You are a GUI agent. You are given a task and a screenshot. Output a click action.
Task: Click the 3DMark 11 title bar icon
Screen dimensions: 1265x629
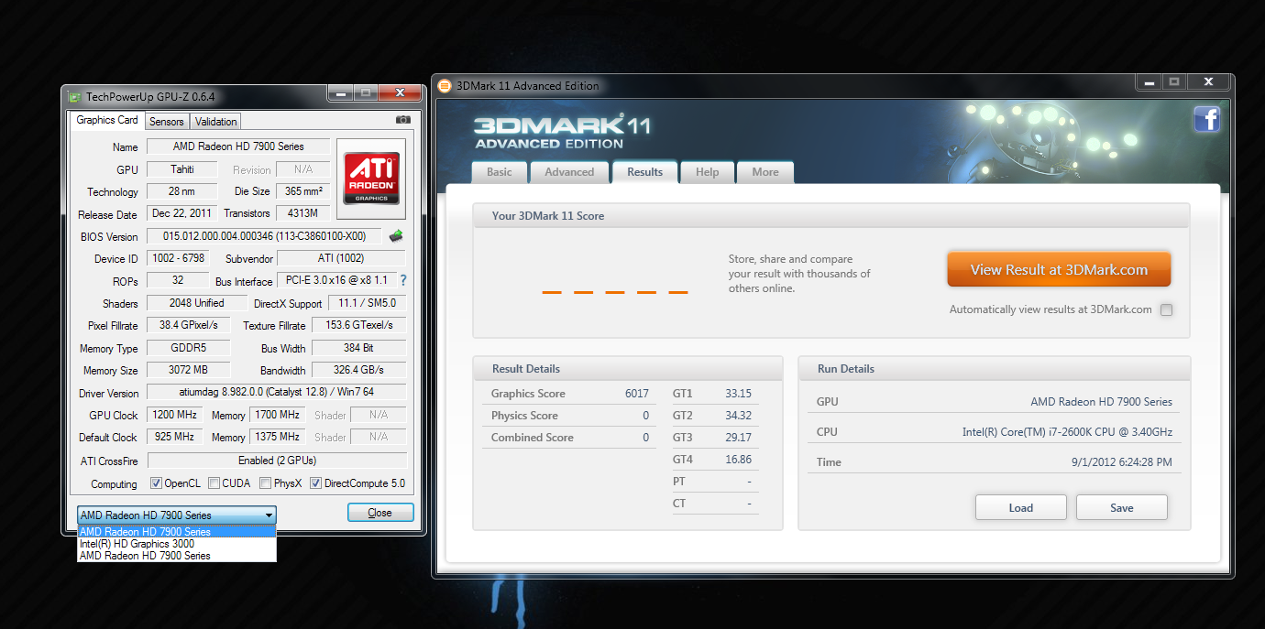[445, 86]
